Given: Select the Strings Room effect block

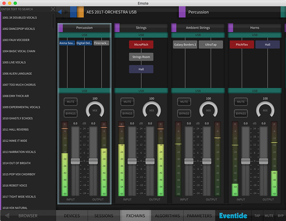Looking at the screenshot, I should 141,57.
